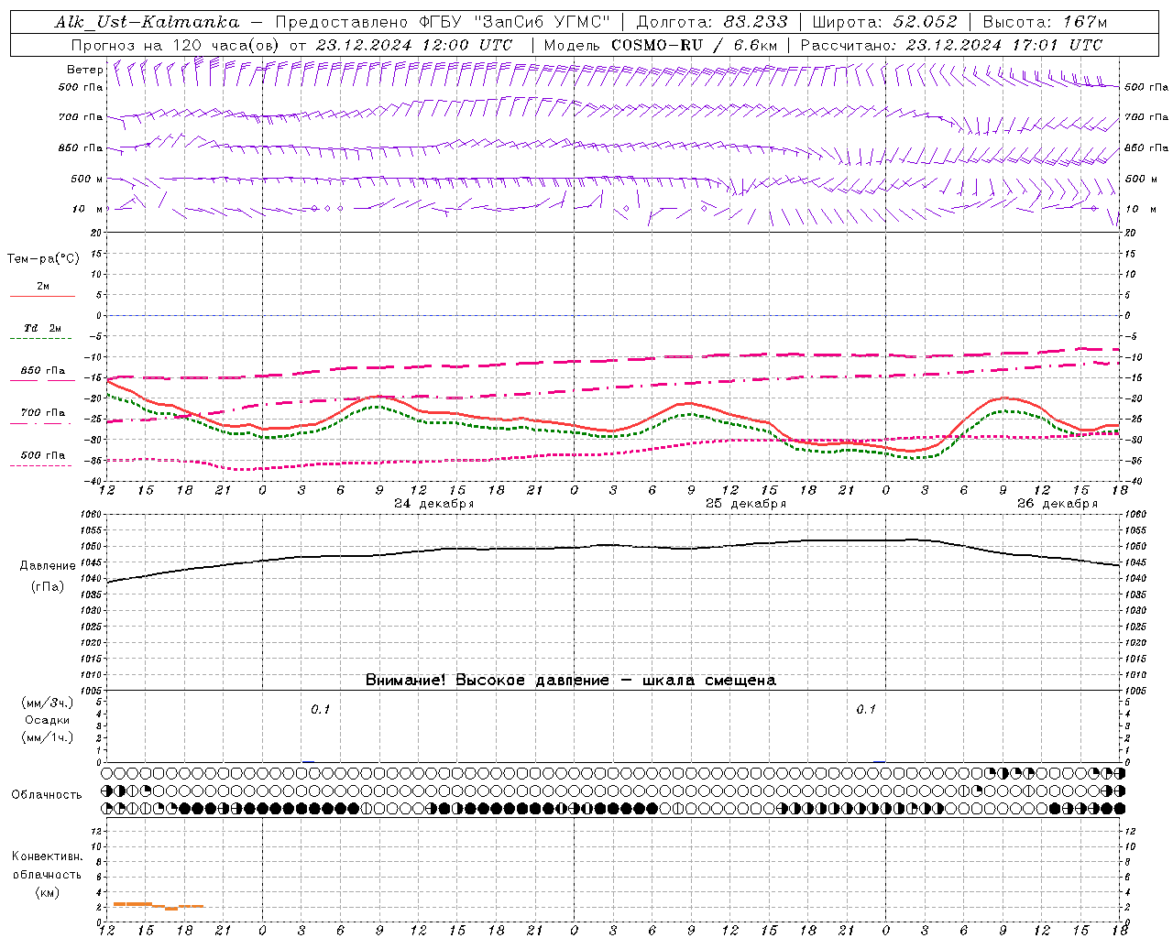Select the 'Широта: 52.052' latitude value
This screenshot has width=1173, height=938.
point(885,22)
